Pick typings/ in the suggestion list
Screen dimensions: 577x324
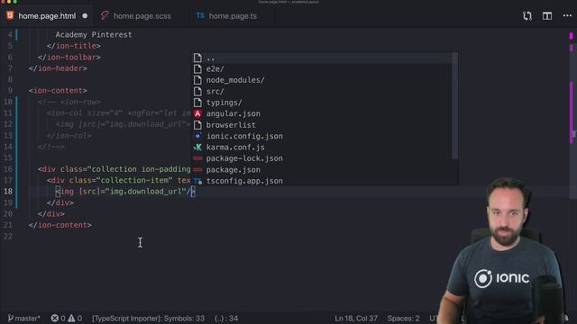[x=323, y=103]
